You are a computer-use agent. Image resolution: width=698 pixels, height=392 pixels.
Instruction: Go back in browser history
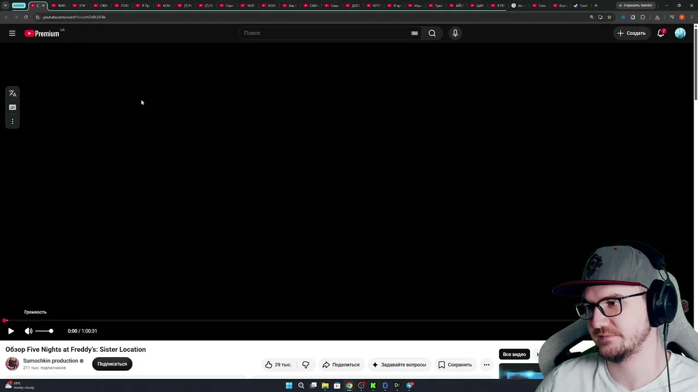pyautogui.click(x=6, y=17)
